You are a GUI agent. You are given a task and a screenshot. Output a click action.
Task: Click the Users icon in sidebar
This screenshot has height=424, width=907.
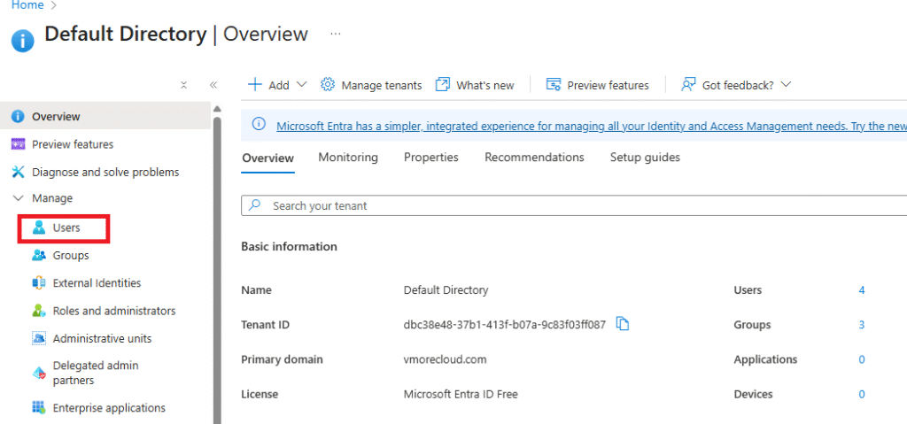[x=39, y=227]
